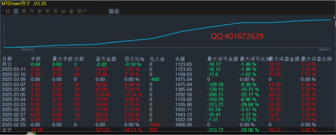
Task: Click the 34.06 floating profit value
Action: click(x=275, y=85)
